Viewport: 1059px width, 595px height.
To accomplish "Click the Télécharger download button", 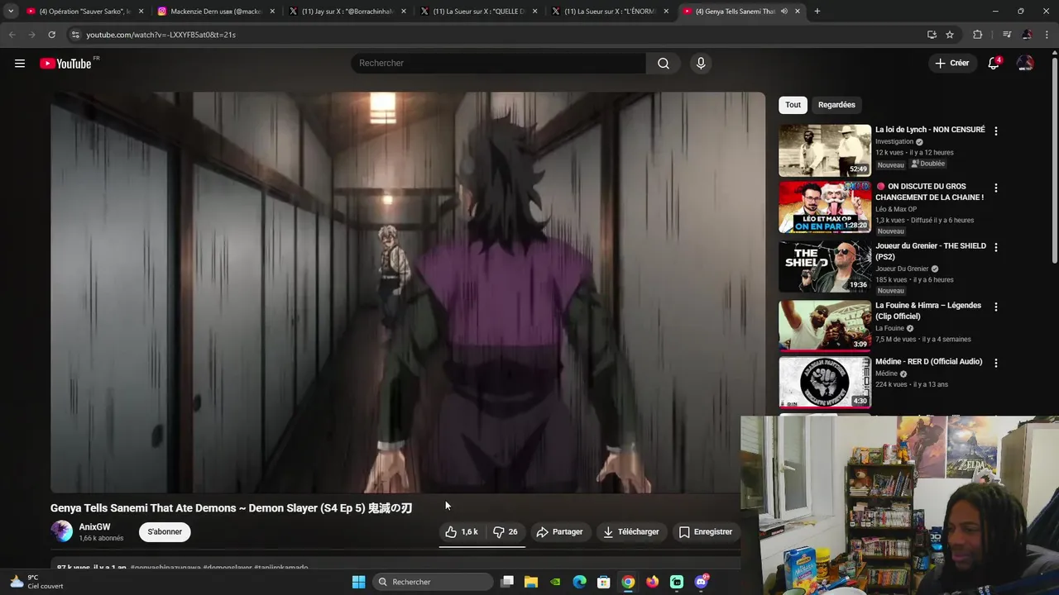I will point(630,532).
